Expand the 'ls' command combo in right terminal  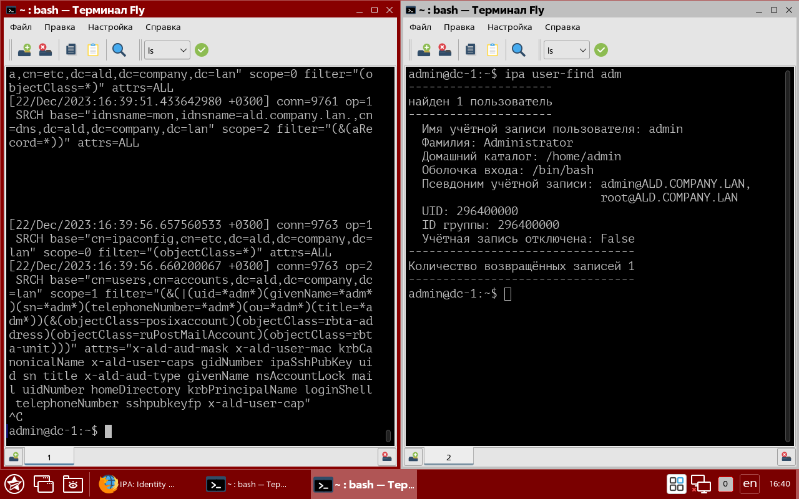pyautogui.click(x=567, y=50)
